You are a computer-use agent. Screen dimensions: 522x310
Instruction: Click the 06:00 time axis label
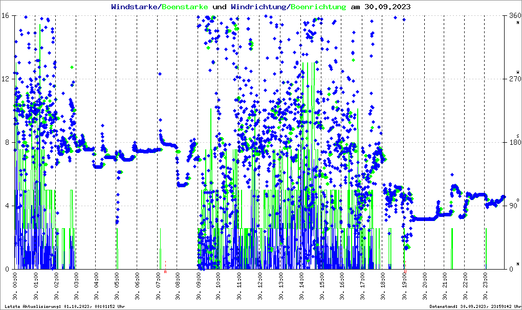[137, 286]
